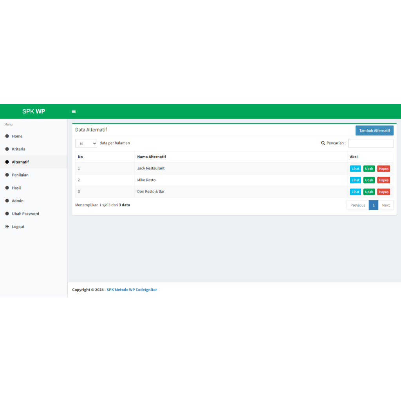Viewport: 401px width, 401px height.
Task: Go to Kriteria in the sidebar
Action: click(x=18, y=149)
